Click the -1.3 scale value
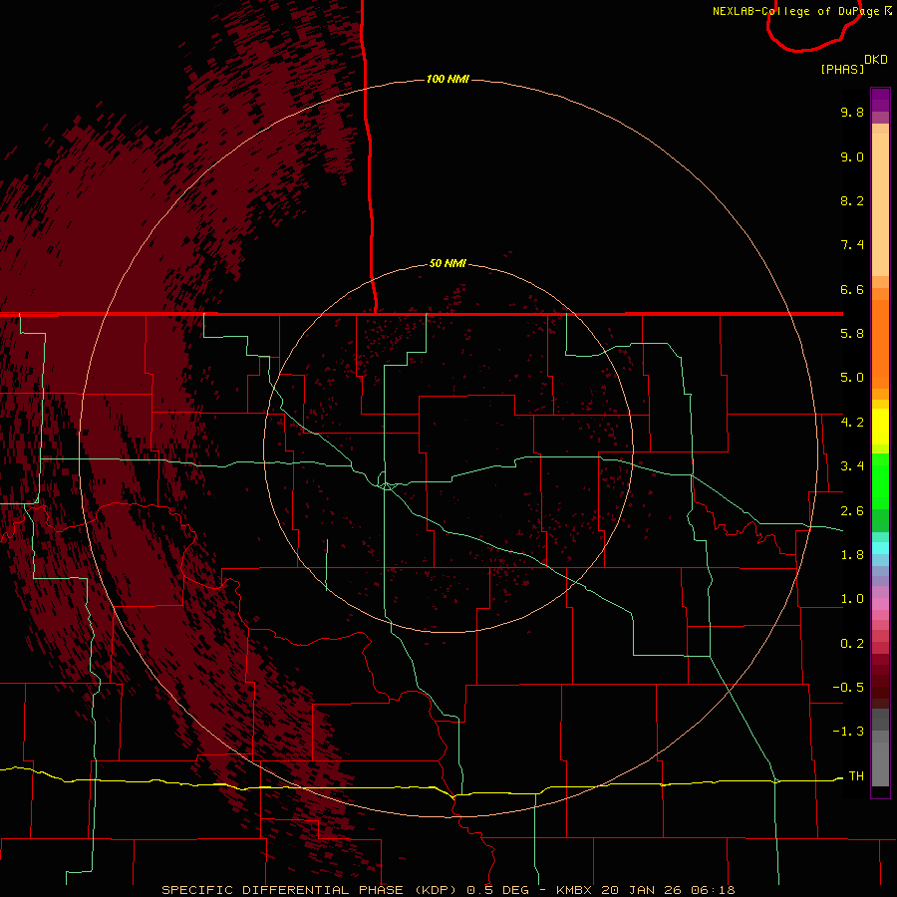This screenshot has height=897, width=897. click(x=848, y=732)
